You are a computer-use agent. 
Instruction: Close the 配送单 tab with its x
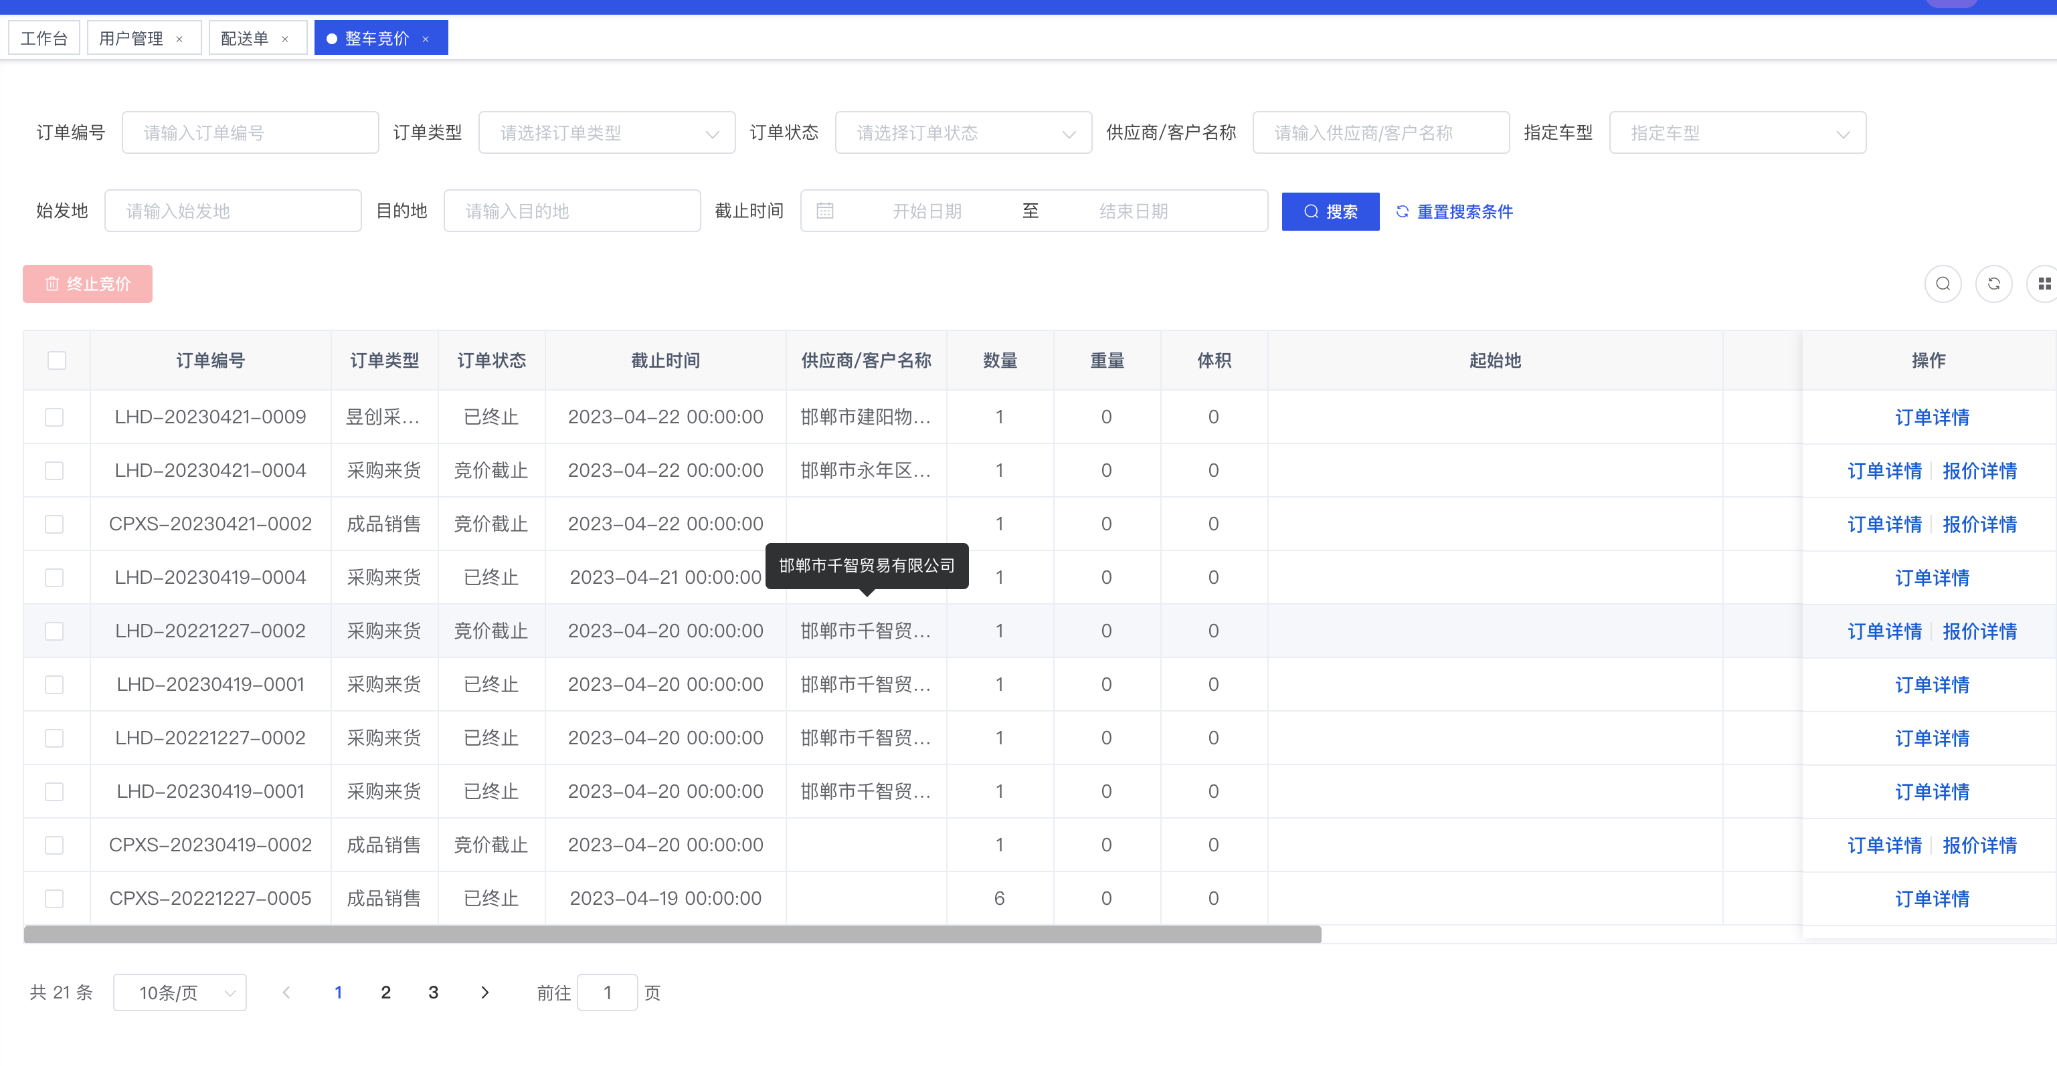[x=285, y=39]
